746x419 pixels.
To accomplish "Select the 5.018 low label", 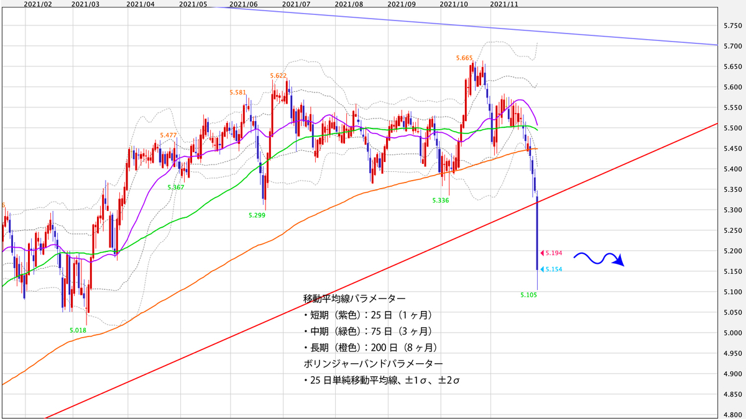I will (x=77, y=331).
